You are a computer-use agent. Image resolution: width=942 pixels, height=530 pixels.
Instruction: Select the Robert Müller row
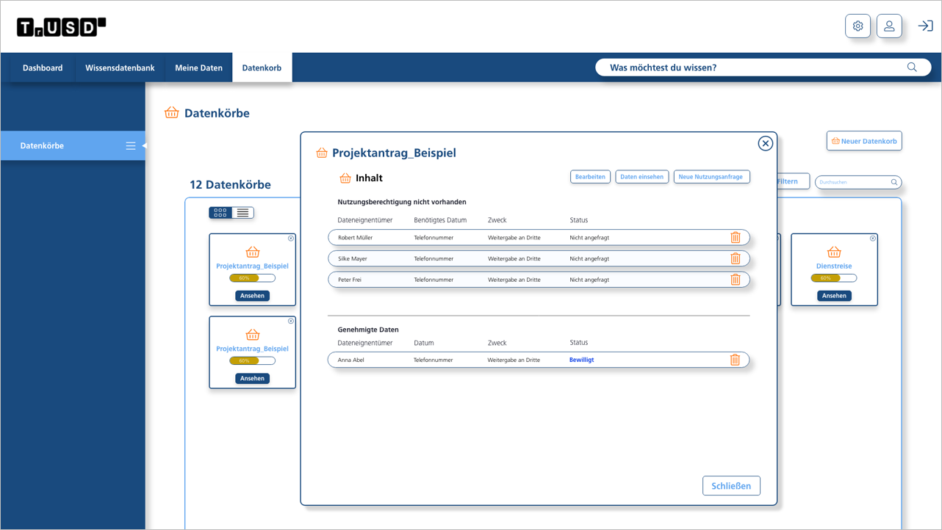[539, 237]
